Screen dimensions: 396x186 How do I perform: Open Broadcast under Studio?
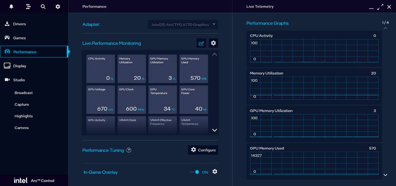[x=23, y=93]
